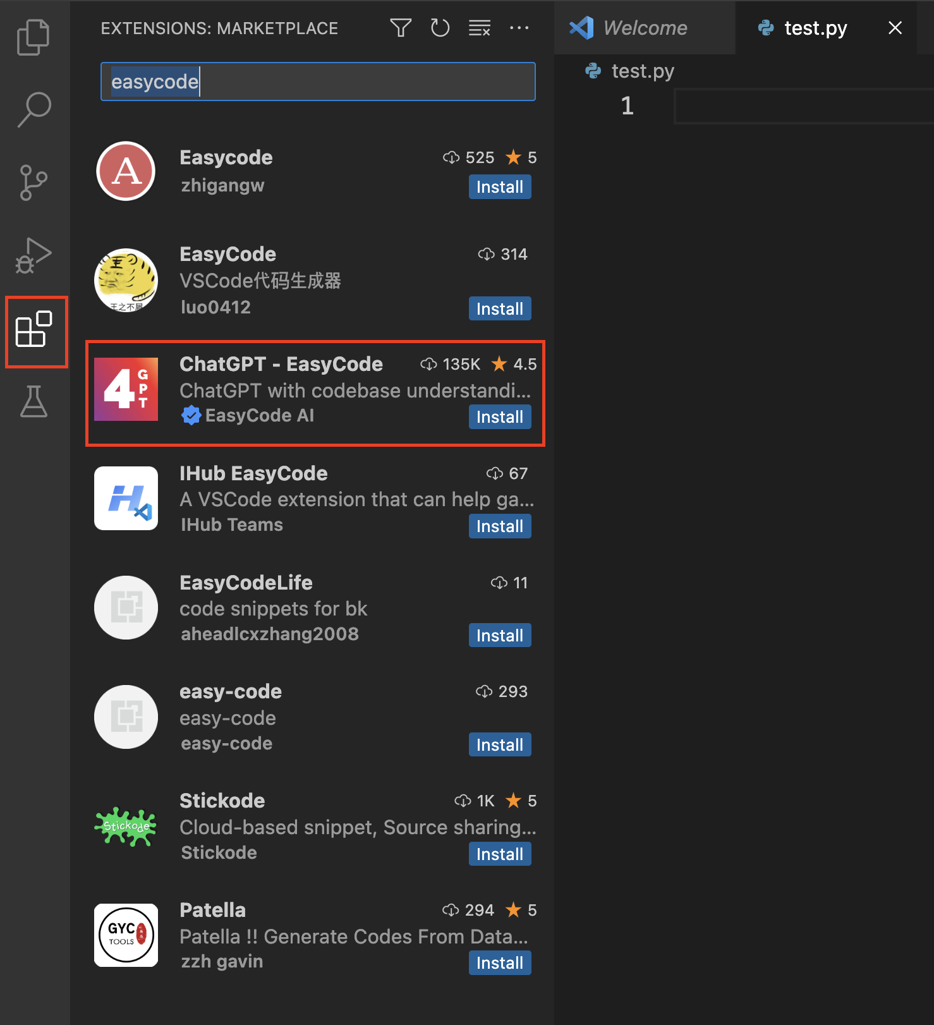
Task: Open easy-code placeholder icon
Action: point(126,717)
